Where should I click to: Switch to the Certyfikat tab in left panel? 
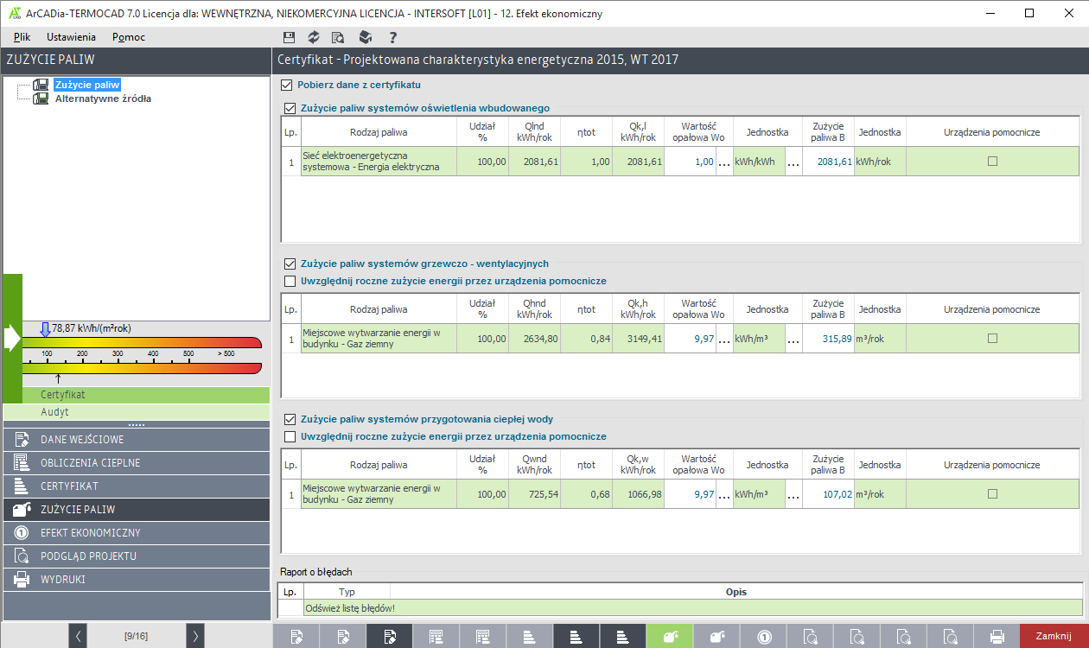[x=146, y=395]
